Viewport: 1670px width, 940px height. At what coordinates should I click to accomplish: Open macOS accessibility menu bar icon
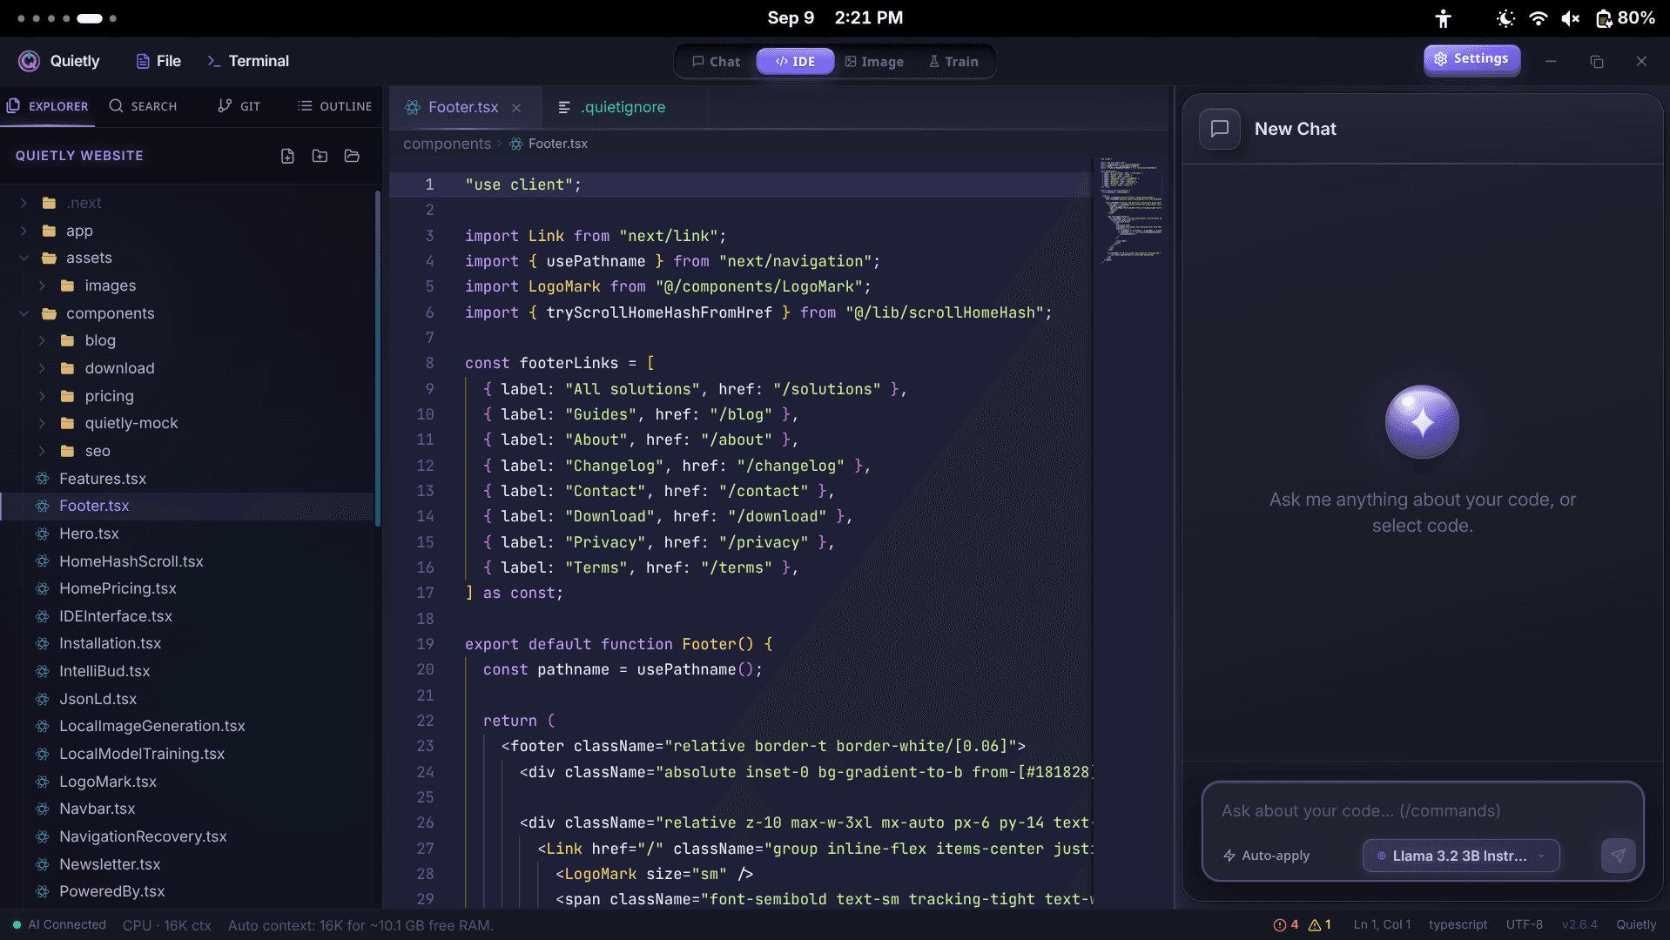click(1443, 18)
